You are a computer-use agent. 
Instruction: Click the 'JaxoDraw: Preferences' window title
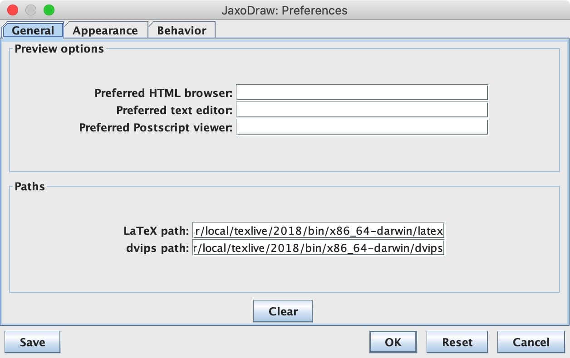point(285,10)
